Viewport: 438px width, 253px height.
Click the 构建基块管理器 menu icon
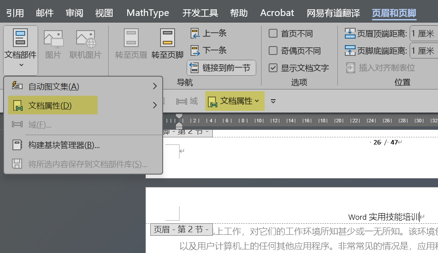point(17,145)
